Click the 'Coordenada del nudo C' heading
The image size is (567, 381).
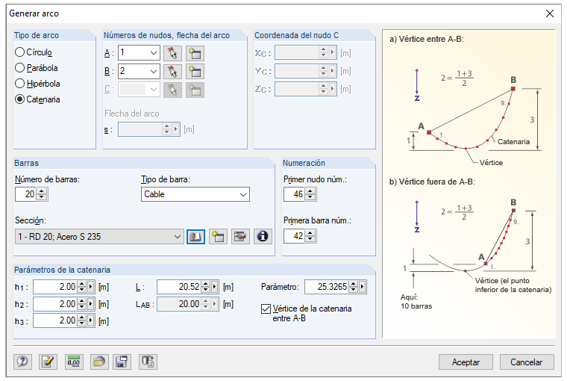296,35
